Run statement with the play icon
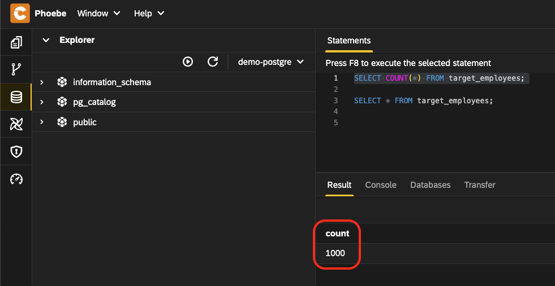This screenshot has width=555, height=286. pos(188,61)
